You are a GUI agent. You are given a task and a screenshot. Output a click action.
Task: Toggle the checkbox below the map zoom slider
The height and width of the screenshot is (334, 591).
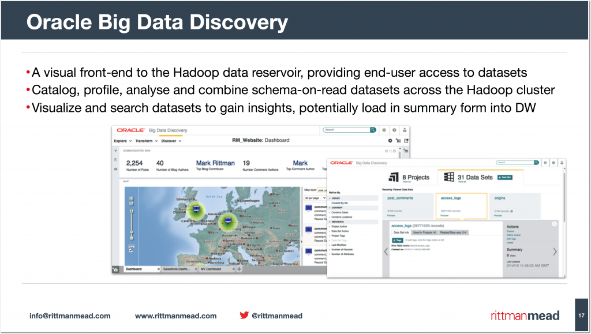click(x=131, y=250)
